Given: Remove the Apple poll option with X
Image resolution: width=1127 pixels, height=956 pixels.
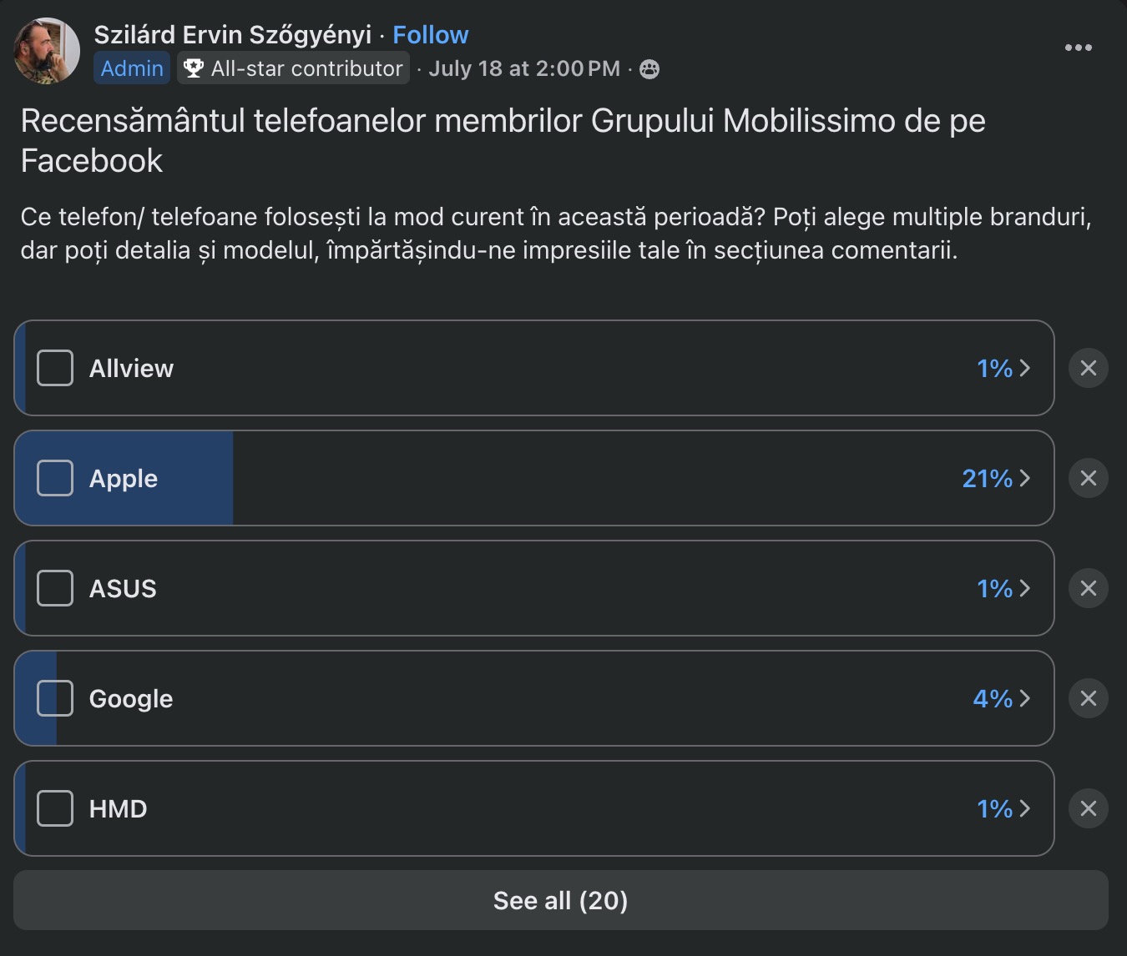Looking at the screenshot, I should coord(1088,478).
